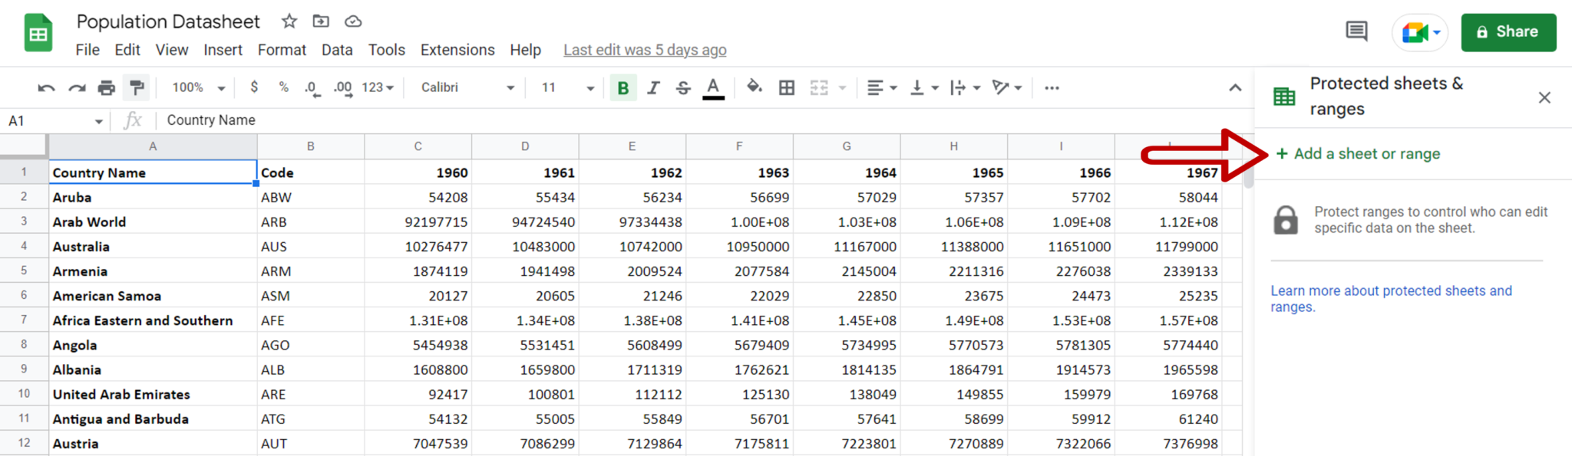Open the Extensions menu
Image resolution: width=1572 pixels, height=456 pixels.
[x=457, y=50]
